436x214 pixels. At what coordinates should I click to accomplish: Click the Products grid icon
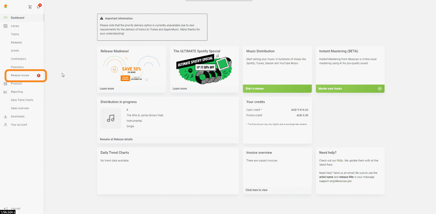(x=5, y=84)
